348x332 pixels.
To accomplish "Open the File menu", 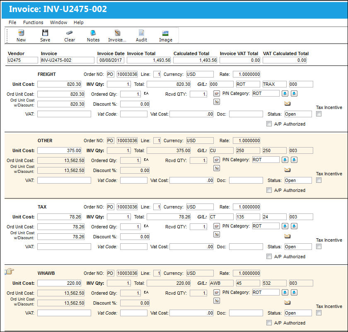I will click(x=12, y=22).
